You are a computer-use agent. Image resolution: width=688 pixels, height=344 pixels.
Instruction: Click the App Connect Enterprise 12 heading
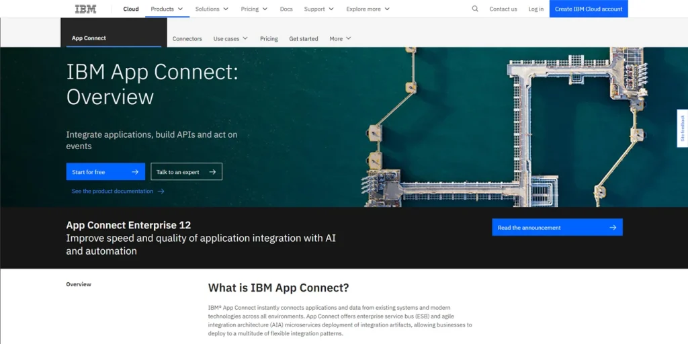coord(128,225)
